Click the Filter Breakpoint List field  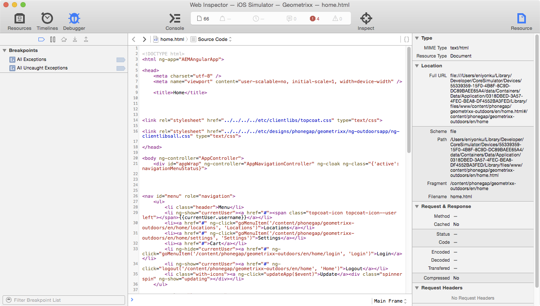click(x=64, y=300)
